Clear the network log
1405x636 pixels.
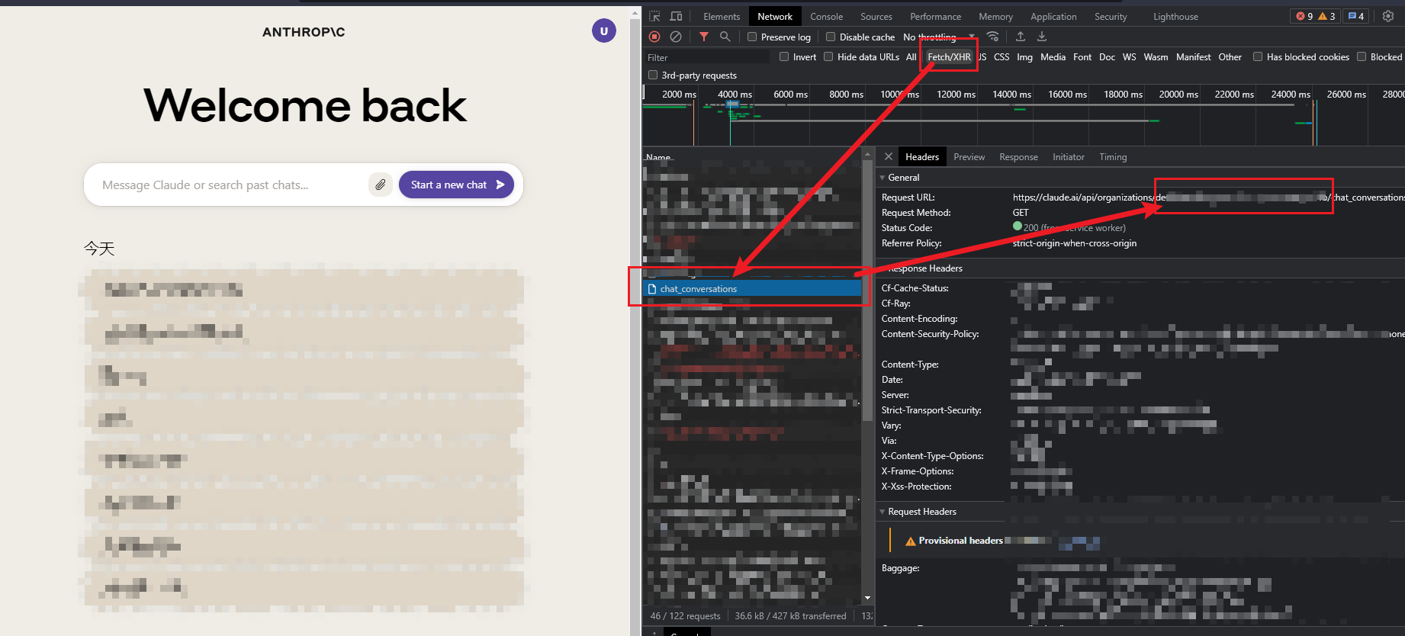pyautogui.click(x=676, y=37)
